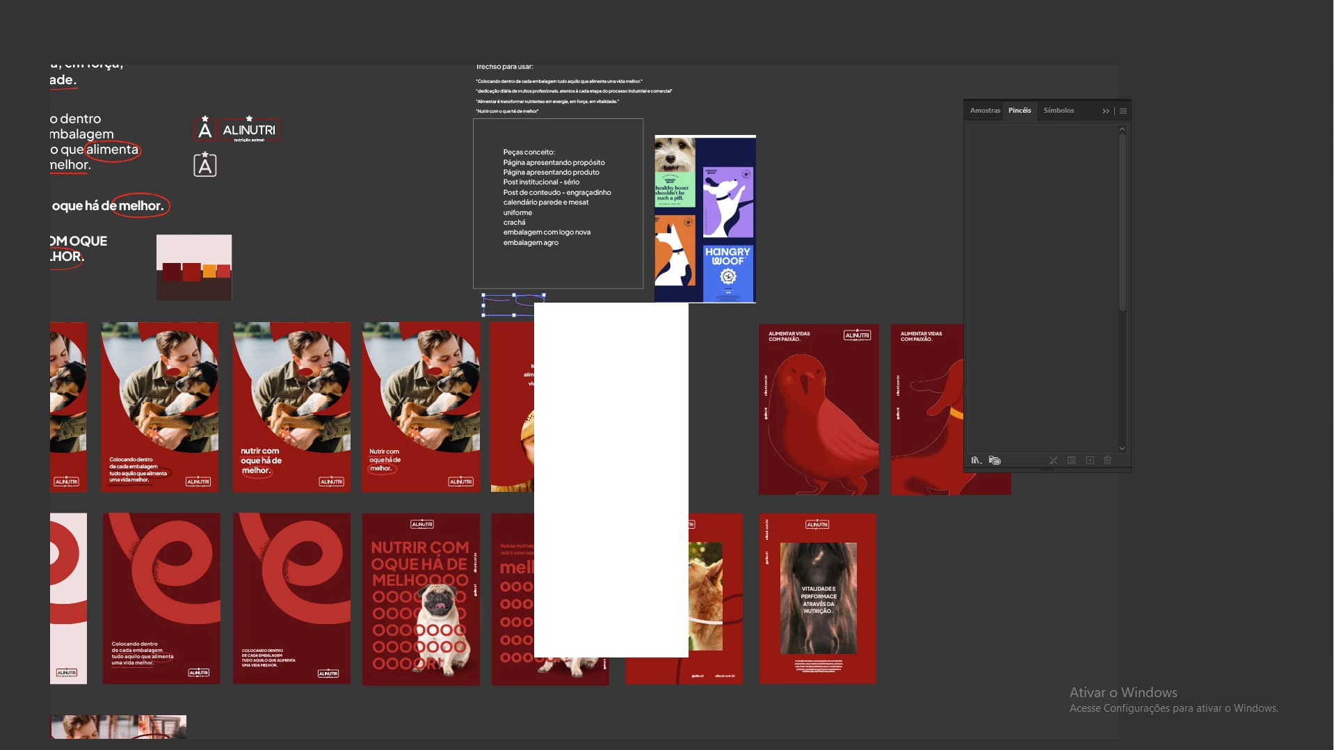1334x750 pixels.
Task: Select the horse poster 'Vitalidade e performance'
Action: [818, 599]
